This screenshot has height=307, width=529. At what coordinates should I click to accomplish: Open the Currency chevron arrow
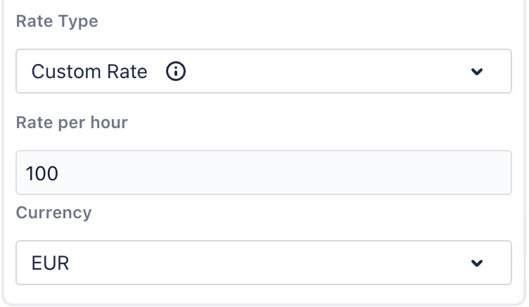477,263
